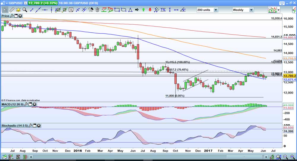297x161 pixels.
Task: Open the on-screen keyboard icon in title bar
Action: pyautogui.click(x=282, y=3)
